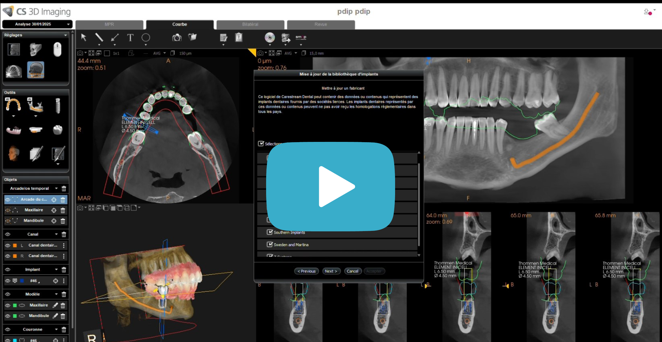The width and height of the screenshot is (662, 342).
Task: Hide the Mandibule model
Action: coord(8,316)
